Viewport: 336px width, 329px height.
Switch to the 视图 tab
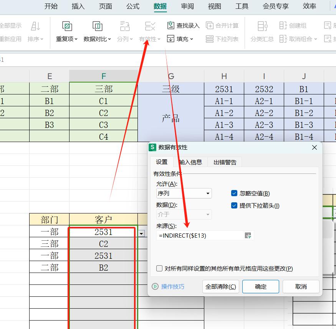coord(215,7)
